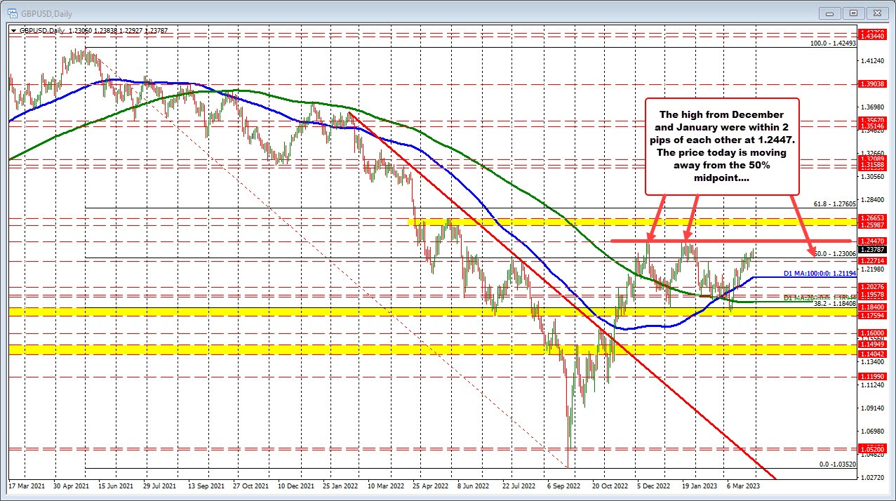This screenshot has height=501, width=896.
Task: Click the red price tag 1.39038
Action: click(874, 83)
